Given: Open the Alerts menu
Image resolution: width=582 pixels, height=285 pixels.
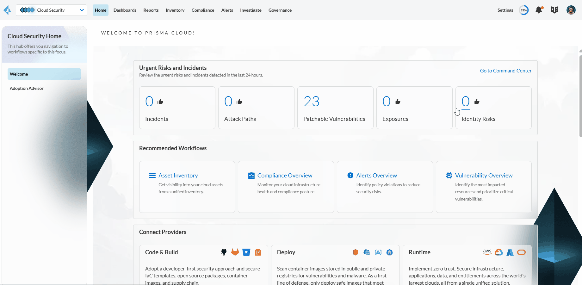Looking at the screenshot, I should click(227, 10).
